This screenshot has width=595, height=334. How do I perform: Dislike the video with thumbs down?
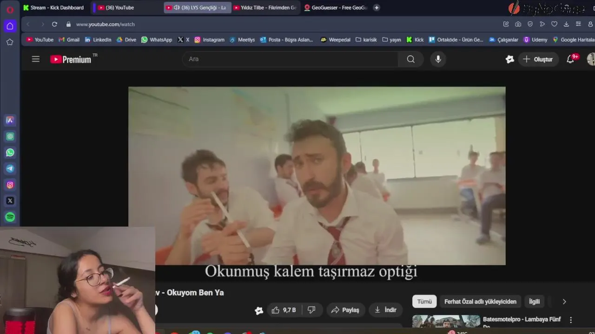[x=311, y=310]
